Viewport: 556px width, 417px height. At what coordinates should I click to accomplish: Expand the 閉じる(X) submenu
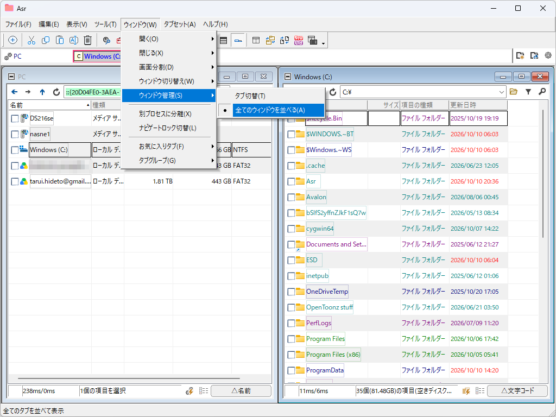(169, 53)
